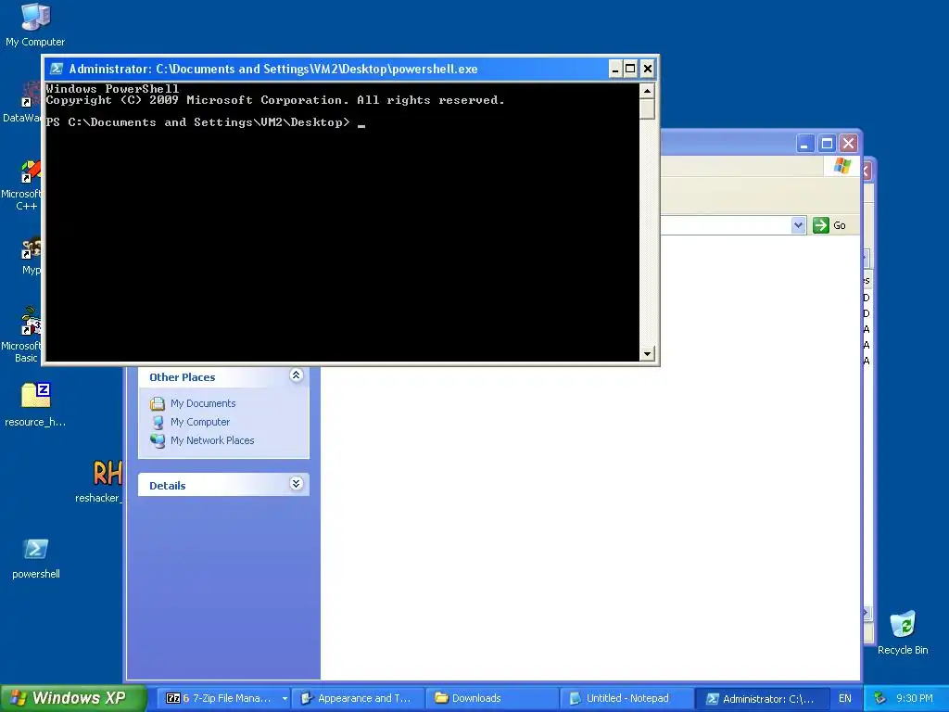Minimize the PowerShell window
Image resolution: width=949 pixels, height=712 pixels.
point(615,69)
